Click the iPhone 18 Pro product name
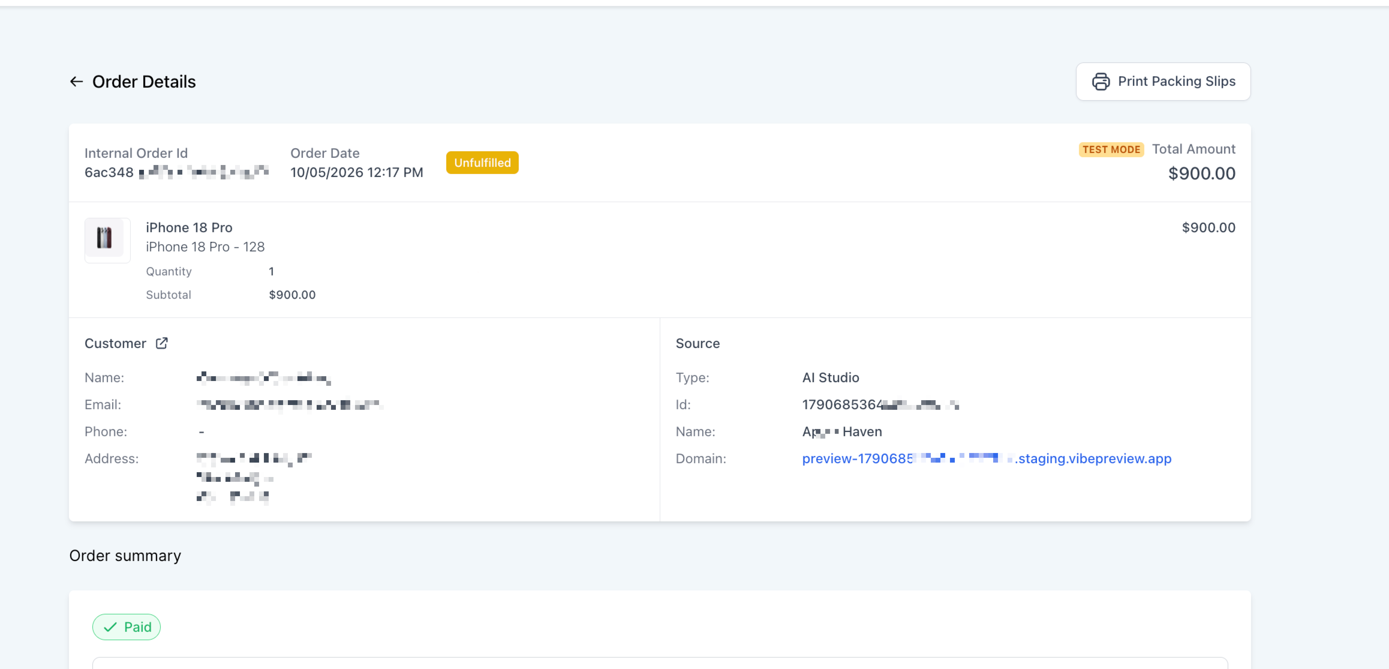 [x=189, y=227]
